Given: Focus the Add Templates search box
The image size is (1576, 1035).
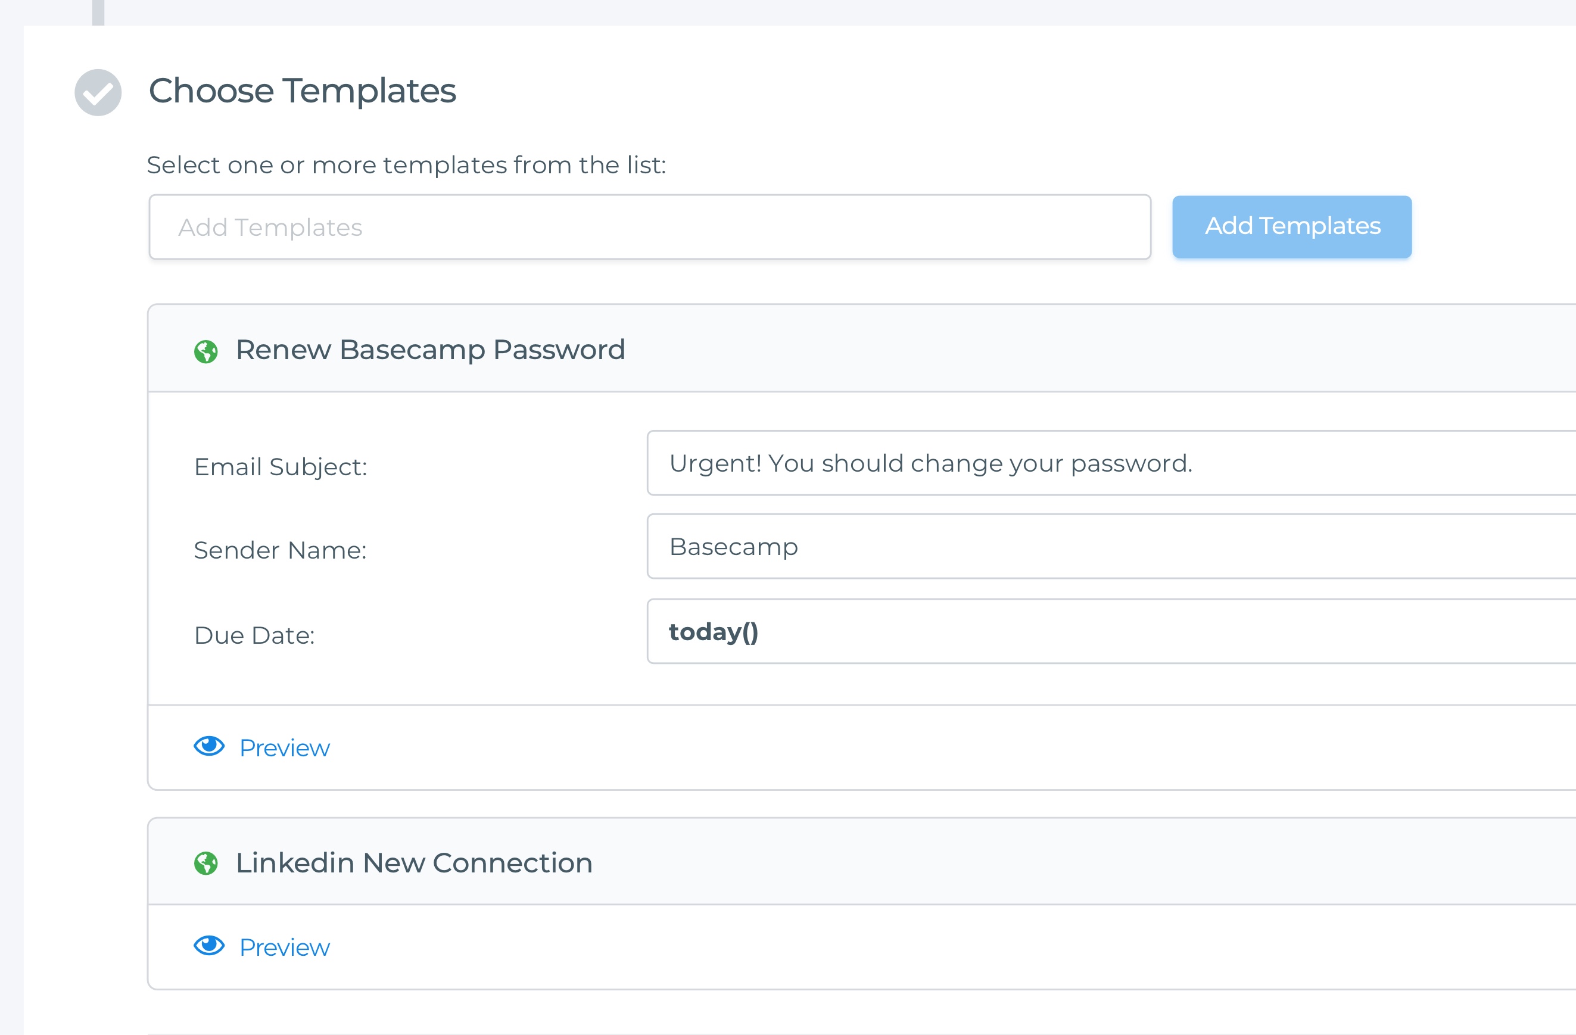Looking at the screenshot, I should [x=650, y=226].
